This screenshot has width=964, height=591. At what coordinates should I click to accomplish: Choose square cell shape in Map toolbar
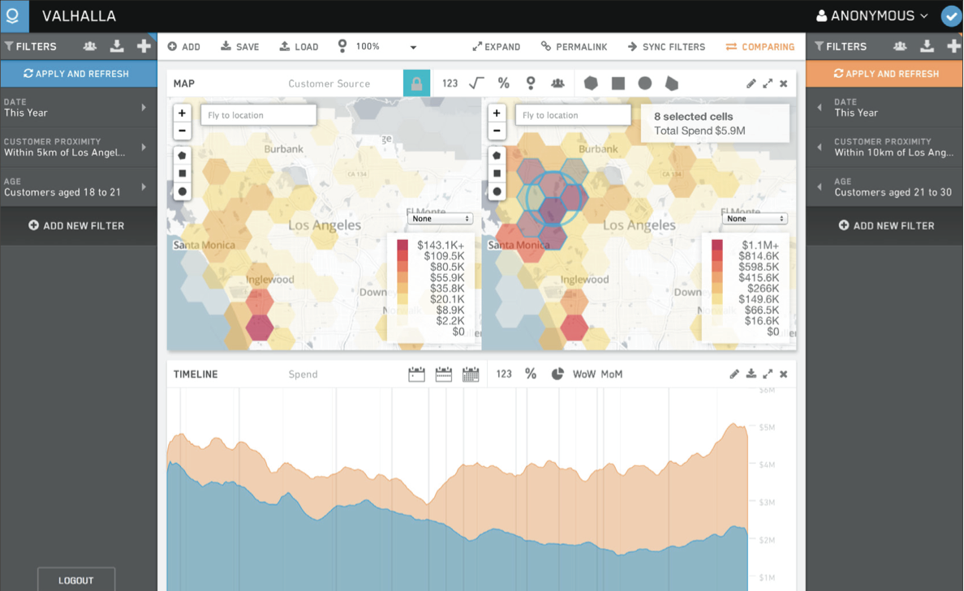click(x=618, y=84)
